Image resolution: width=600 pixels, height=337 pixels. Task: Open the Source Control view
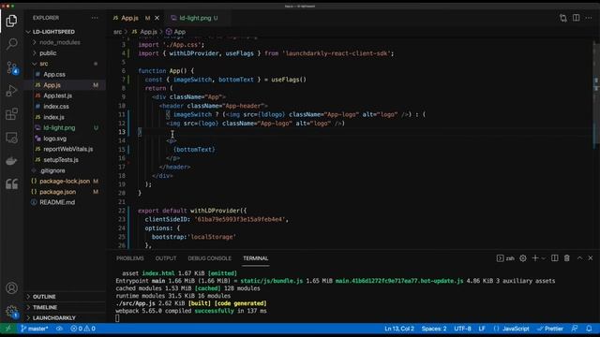11,67
